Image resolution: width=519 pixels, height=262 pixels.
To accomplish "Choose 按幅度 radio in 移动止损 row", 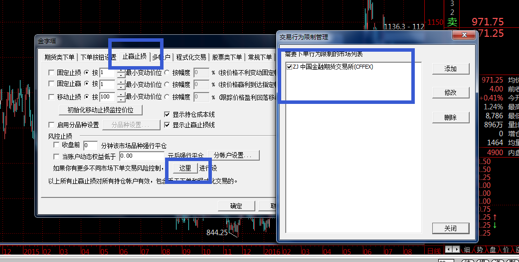I will [167, 97].
